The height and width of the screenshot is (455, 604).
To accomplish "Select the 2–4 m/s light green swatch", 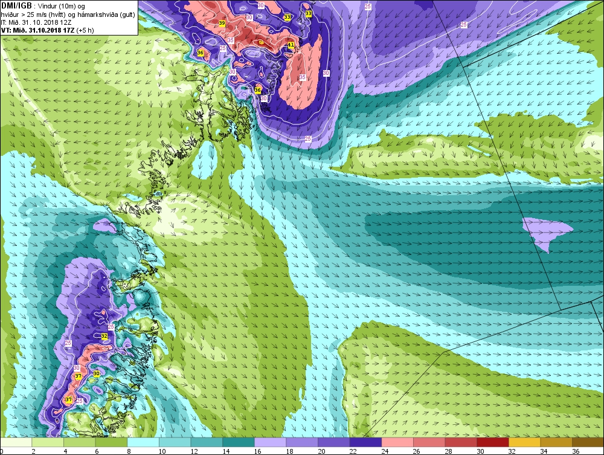I will coord(48,442).
